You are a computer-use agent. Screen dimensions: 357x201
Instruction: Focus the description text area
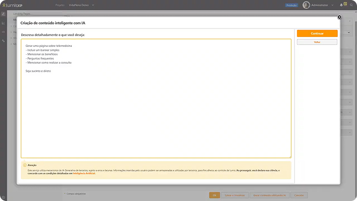[x=156, y=98]
